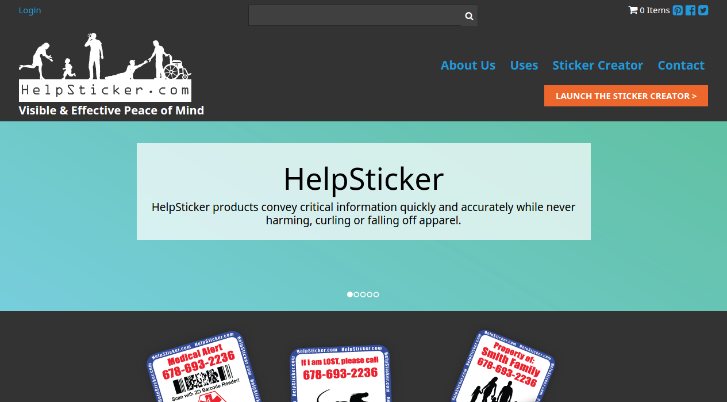Open the Contact page
Image resolution: width=727 pixels, height=402 pixels.
pos(681,66)
